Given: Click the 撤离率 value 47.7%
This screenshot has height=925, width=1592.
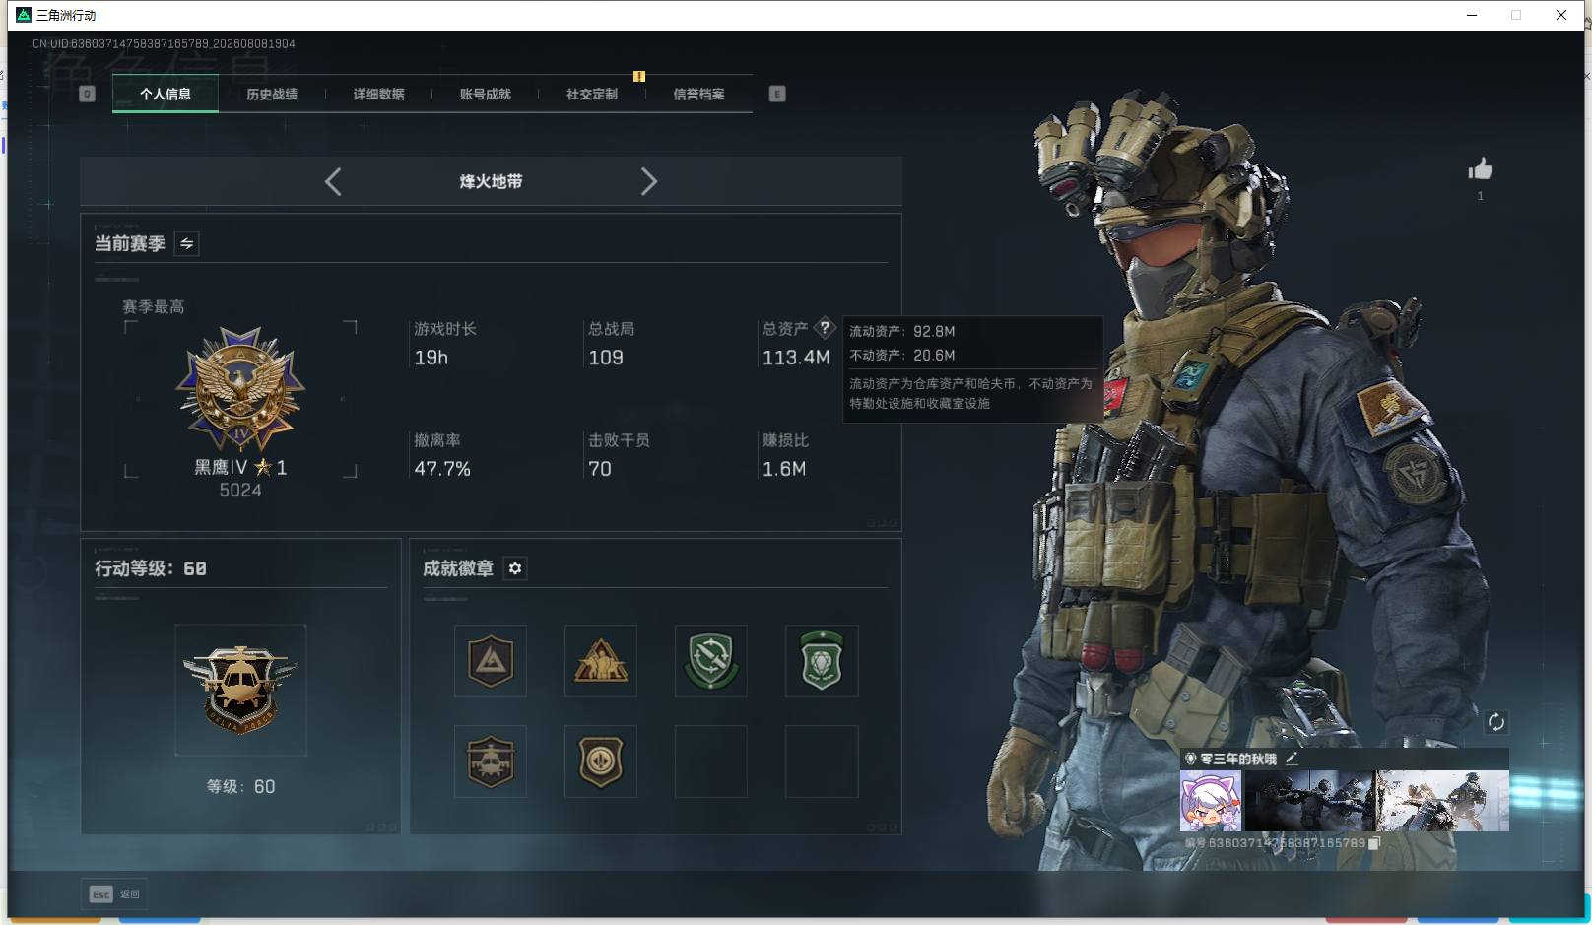Looking at the screenshot, I should tap(442, 469).
